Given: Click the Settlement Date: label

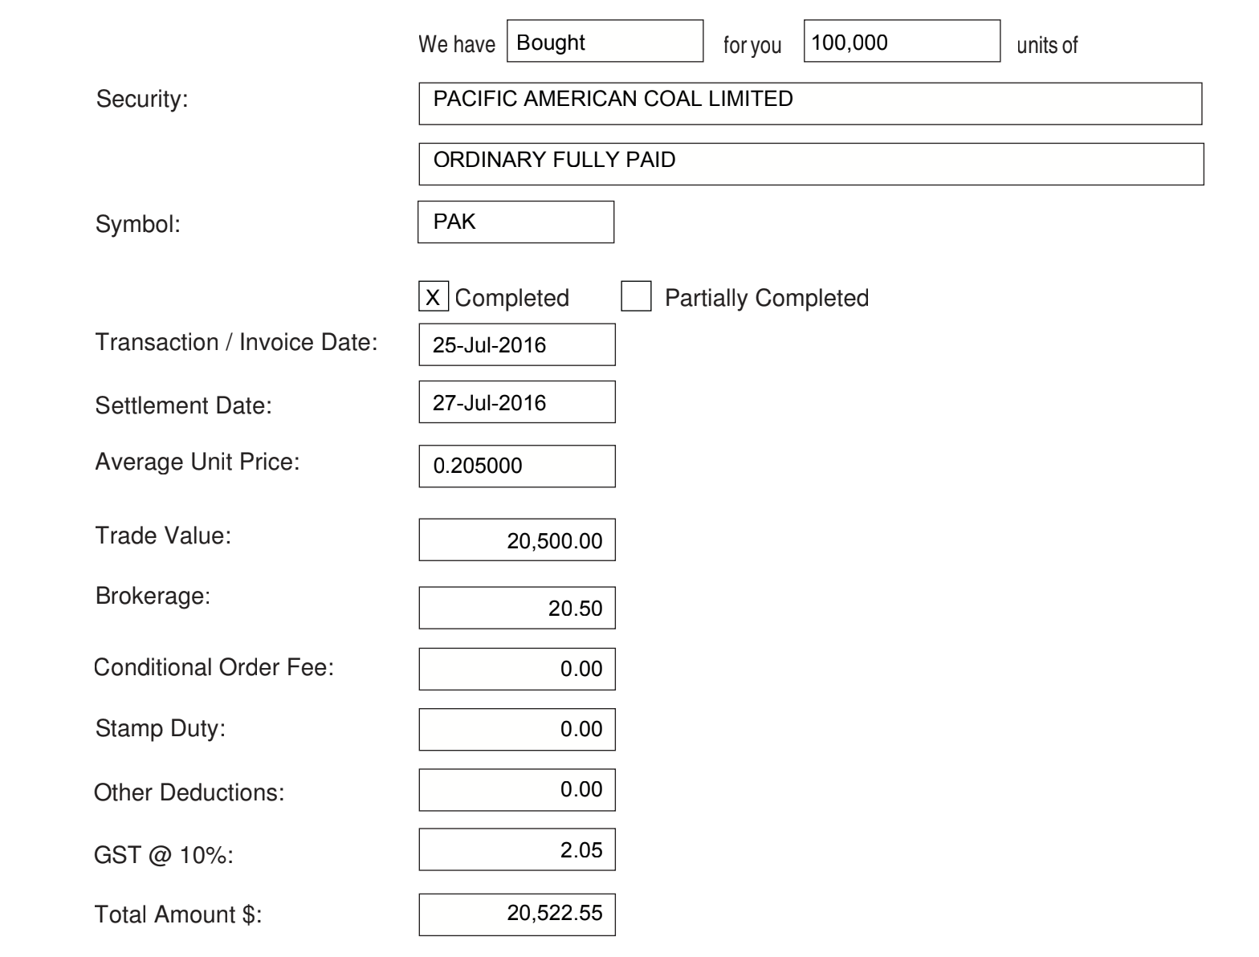Looking at the screenshot, I should coord(183,405).
